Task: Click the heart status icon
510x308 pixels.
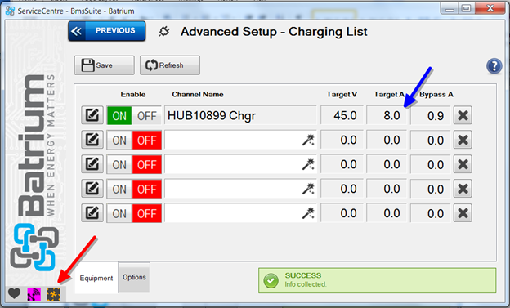Action: click(x=15, y=293)
